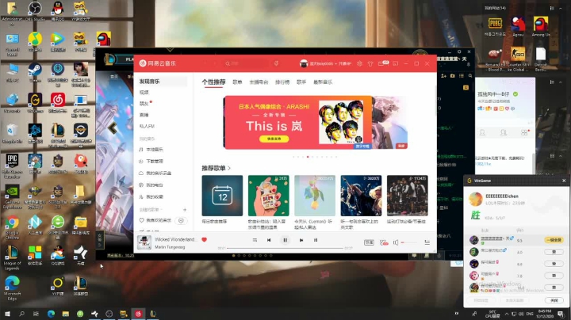
Task: Collapse the created playlists section arrow
Action: pyautogui.click(x=161, y=210)
